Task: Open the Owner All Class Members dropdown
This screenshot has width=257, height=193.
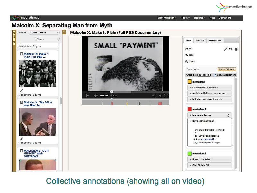Action: pyautogui.click(x=44, y=33)
